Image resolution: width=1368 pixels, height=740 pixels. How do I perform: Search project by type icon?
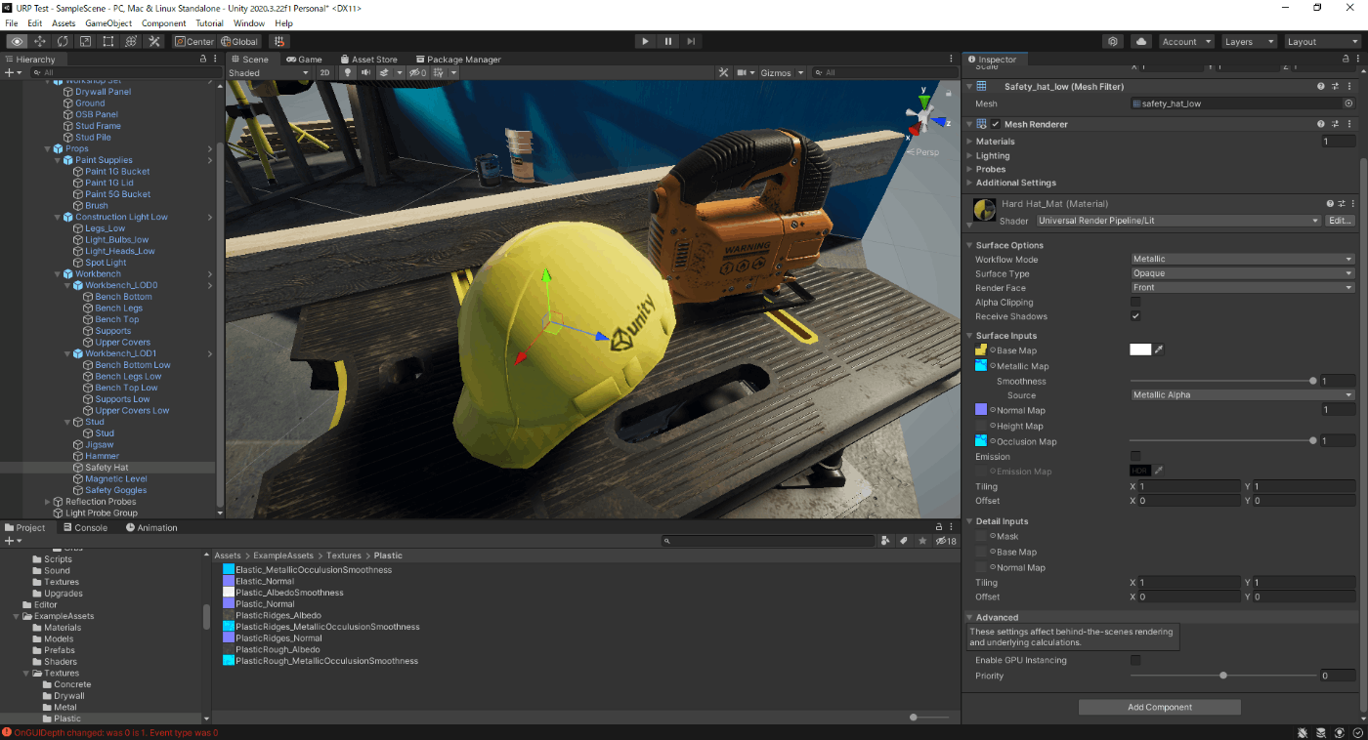[885, 540]
